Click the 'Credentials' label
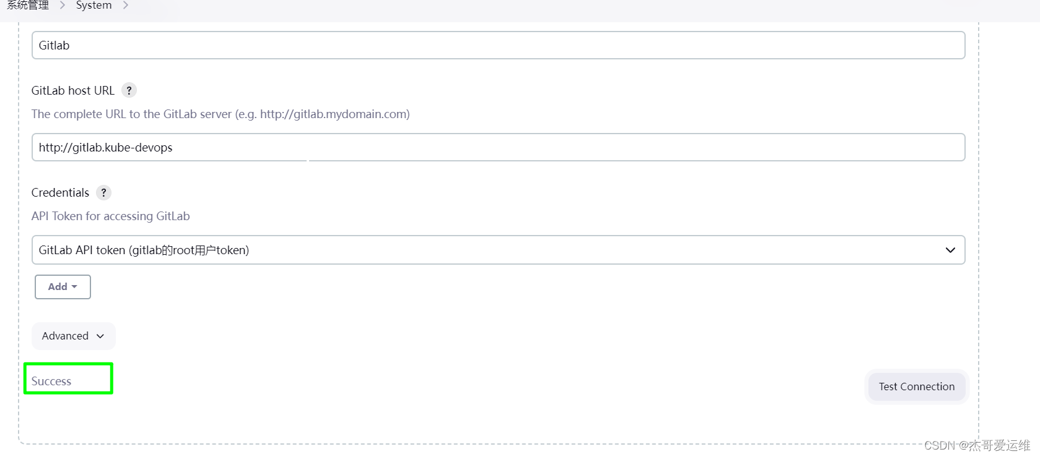 (x=60, y=192)
